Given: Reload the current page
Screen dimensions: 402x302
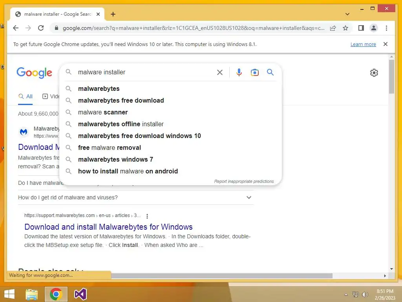Looking at the screenshot, I should coord(41,28).
